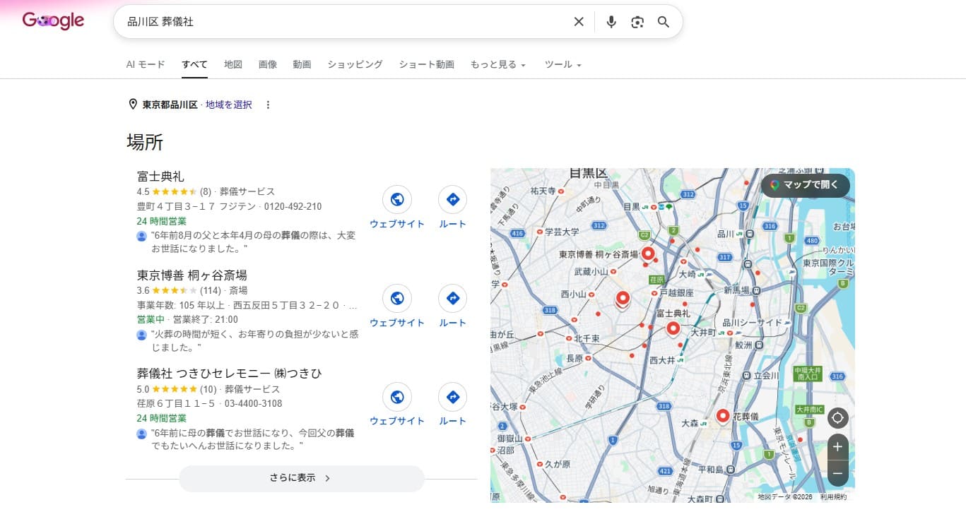The width and height of the screenshot is (966, 512).
Task: Open website icon for つきひセレモニー
Action: (397, 397)
